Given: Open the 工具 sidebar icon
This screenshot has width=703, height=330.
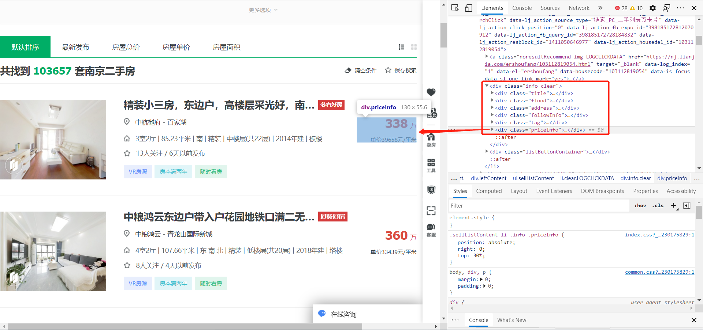Looking at the screenshot, I should click(x=431, y=166).
